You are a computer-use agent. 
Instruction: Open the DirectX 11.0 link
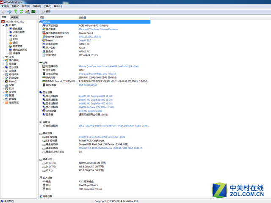pos(85,41)
